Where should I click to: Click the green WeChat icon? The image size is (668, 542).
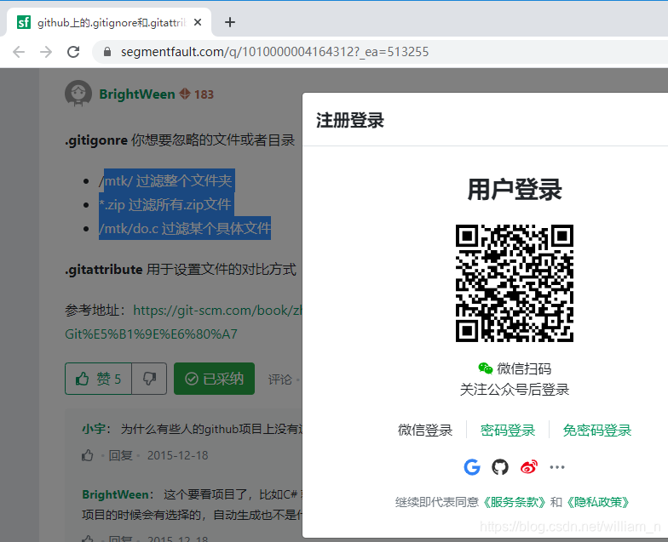coord(486,368)
